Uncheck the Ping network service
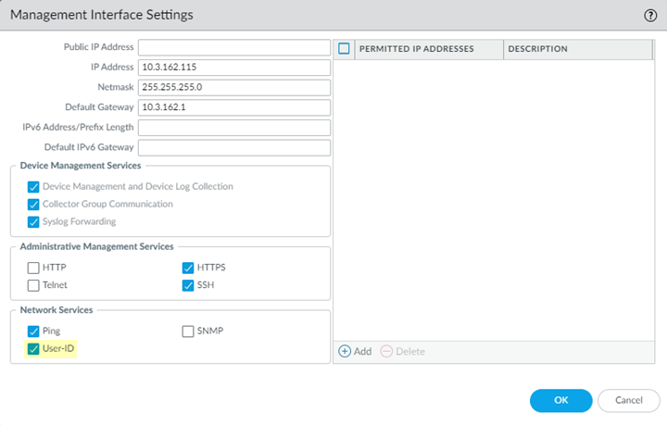 pyautogui.click(x=33, y=331)
